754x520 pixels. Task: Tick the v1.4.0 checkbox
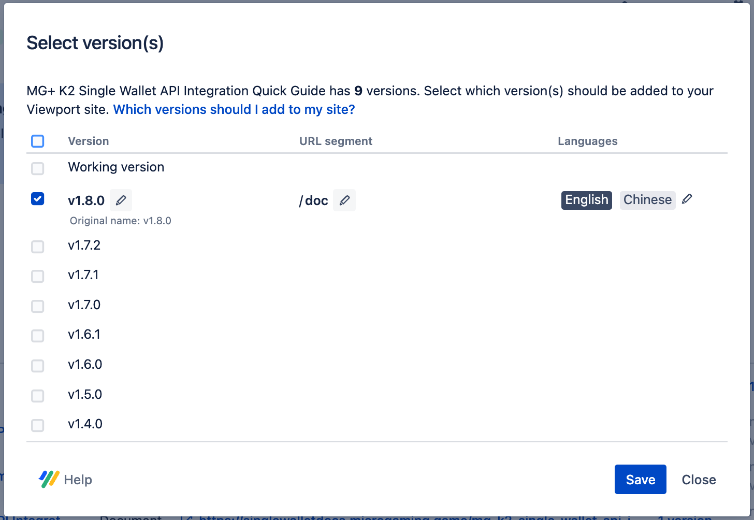point(38,425)
